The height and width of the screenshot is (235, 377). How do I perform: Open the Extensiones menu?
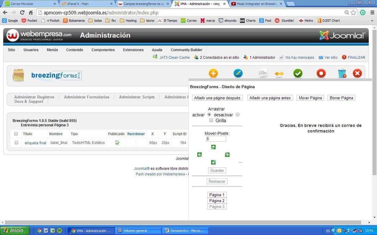133,50
